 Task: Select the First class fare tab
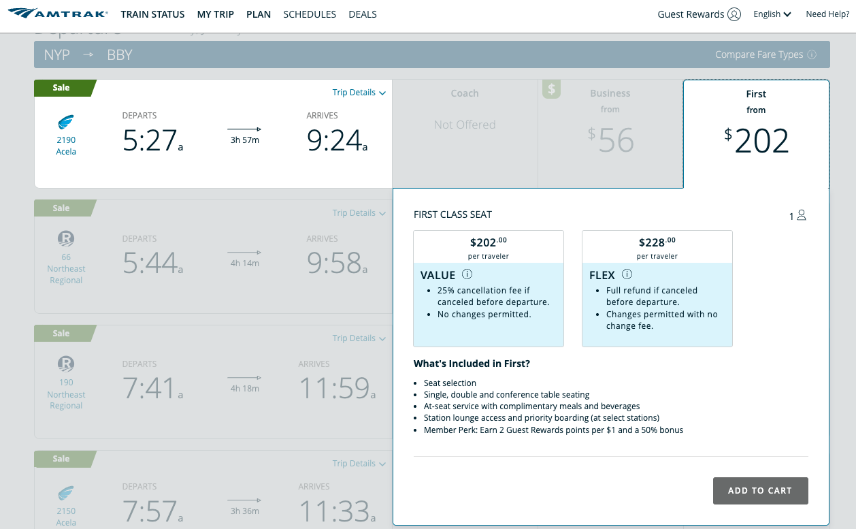tap(756, 134)
